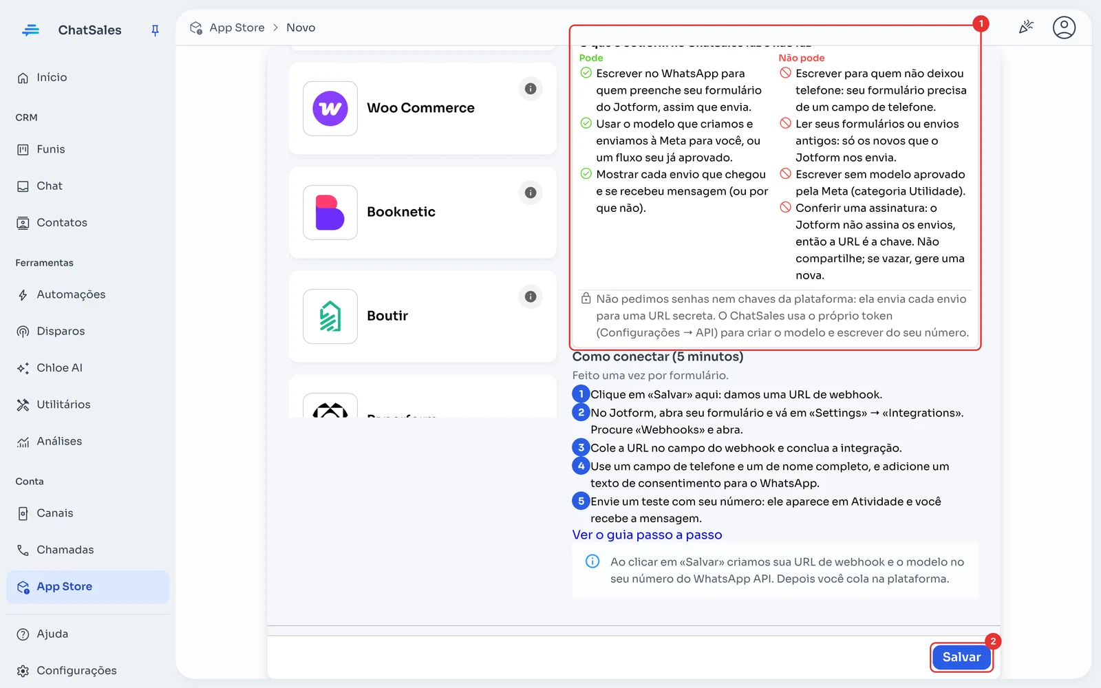Select the Boutir app name
The height and width of the screenshot is (688, 1101).
[387, 316]
